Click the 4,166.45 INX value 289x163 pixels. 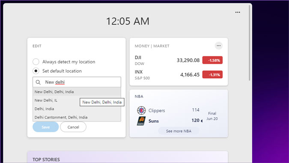pyautogui.click(x=190, y=74)
